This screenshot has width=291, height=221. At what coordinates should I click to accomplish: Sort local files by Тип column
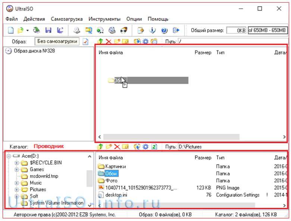point(220,158)
